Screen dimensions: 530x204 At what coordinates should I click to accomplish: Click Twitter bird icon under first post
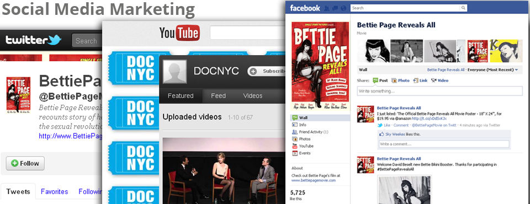[x=380, y=125]
